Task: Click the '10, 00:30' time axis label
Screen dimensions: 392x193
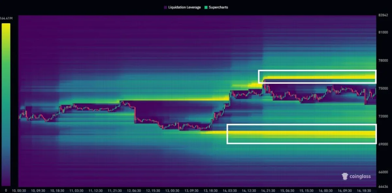Action: pos(19,190)
